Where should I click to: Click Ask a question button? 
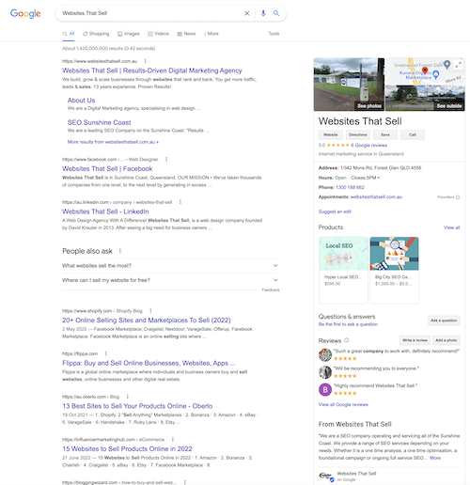[x=444, y=321]
